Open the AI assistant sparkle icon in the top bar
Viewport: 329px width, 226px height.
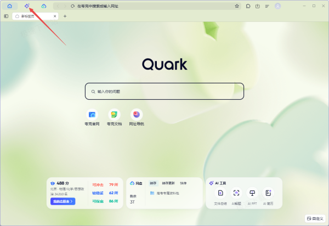pyautogui.click(x=27, y=6)
